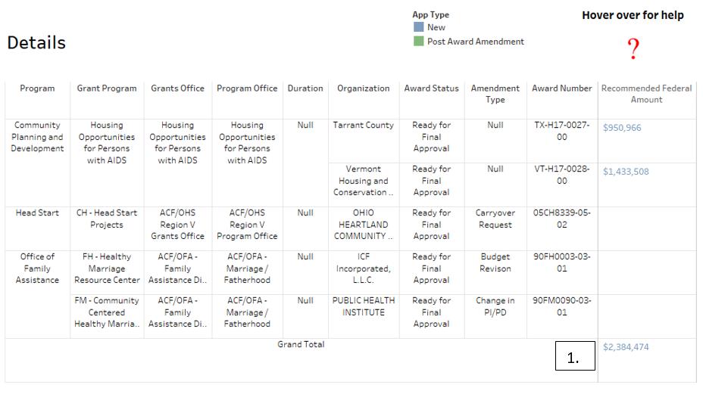Select the Award Status column header

[x=431, y=88]
